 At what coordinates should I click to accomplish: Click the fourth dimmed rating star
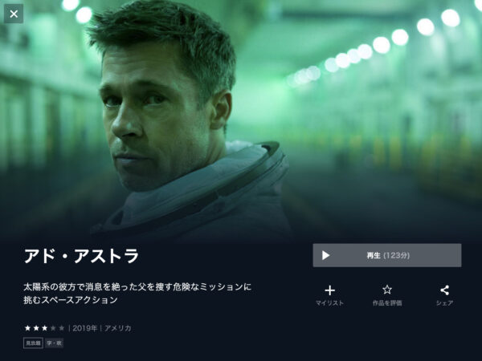[53, 328]
